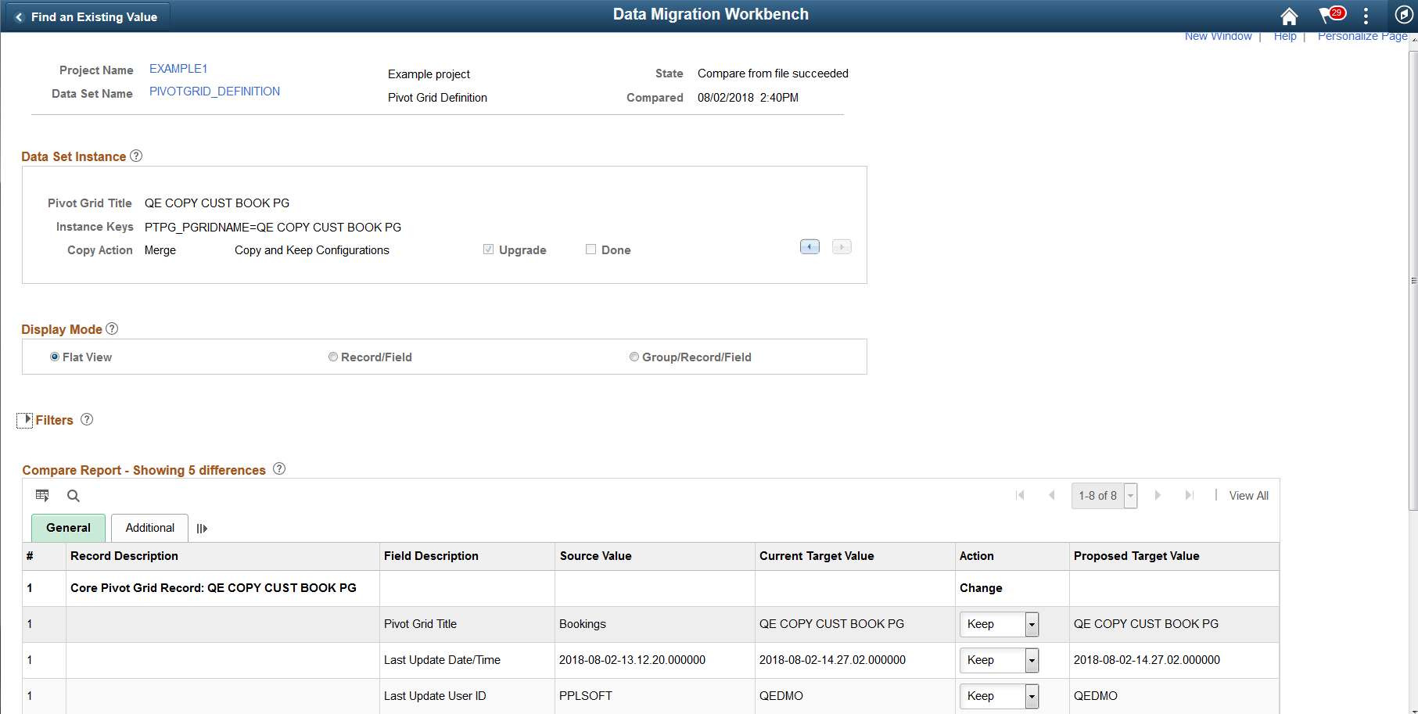1418x714 pixels.
Task: Jump to last row of grid
Action: pyautogui.click(x=1190, y=495)
